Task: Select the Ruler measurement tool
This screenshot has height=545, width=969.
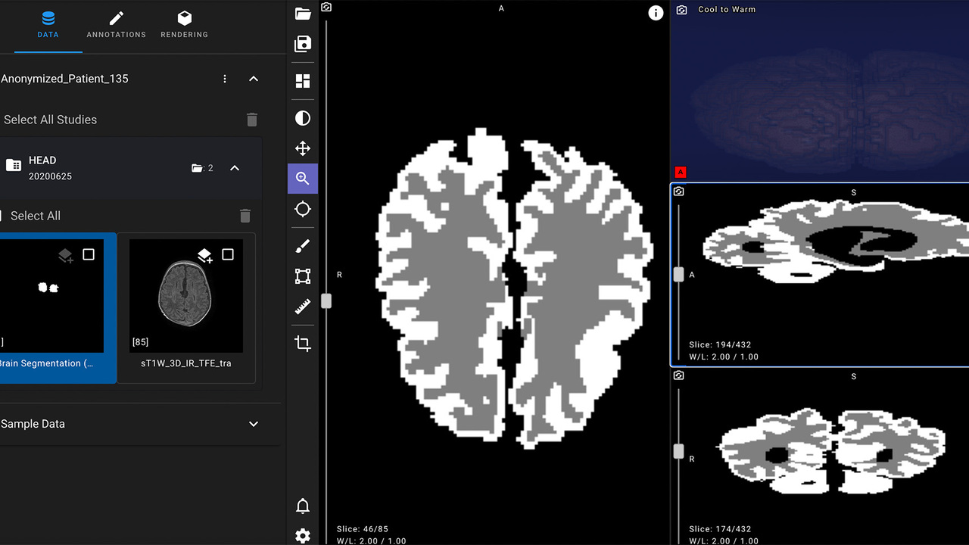Action: click(x=303, y=307)
